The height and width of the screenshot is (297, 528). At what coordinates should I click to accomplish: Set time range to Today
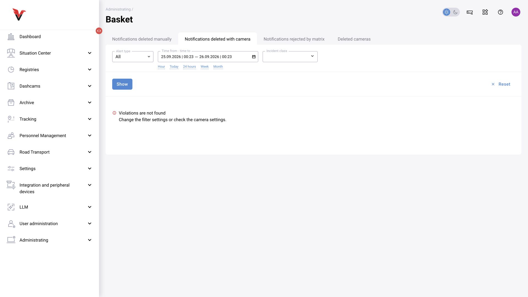point(174,67)
